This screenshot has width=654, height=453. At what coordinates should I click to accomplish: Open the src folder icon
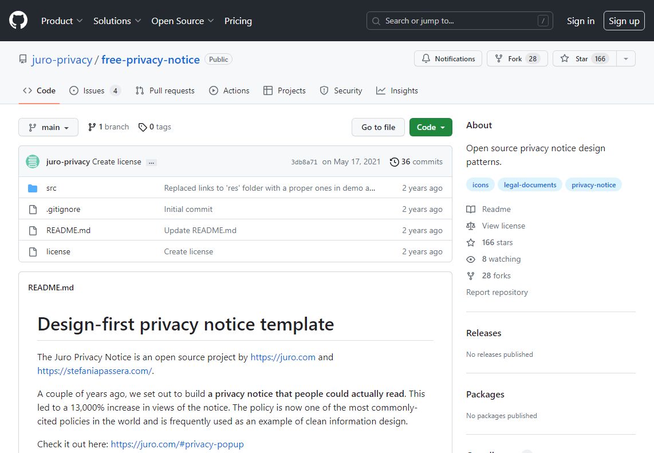[x=33, y=188]
